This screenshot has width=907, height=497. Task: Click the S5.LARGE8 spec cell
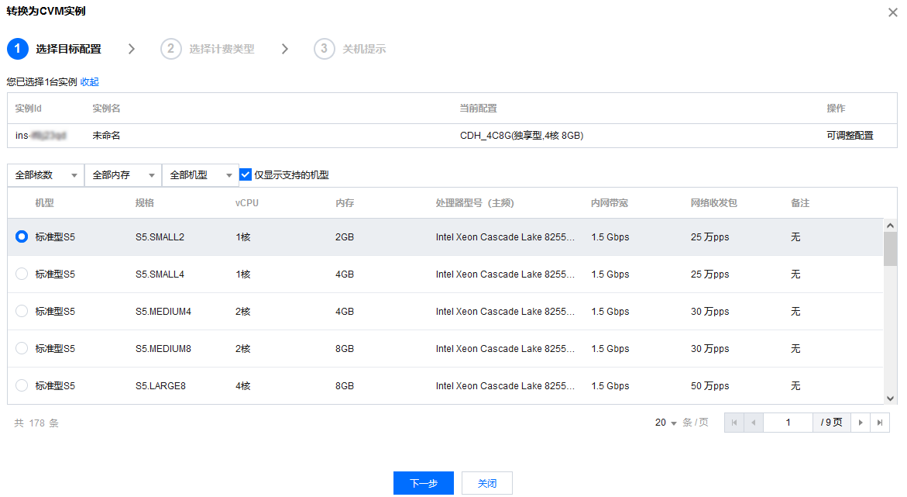(160, 386)
